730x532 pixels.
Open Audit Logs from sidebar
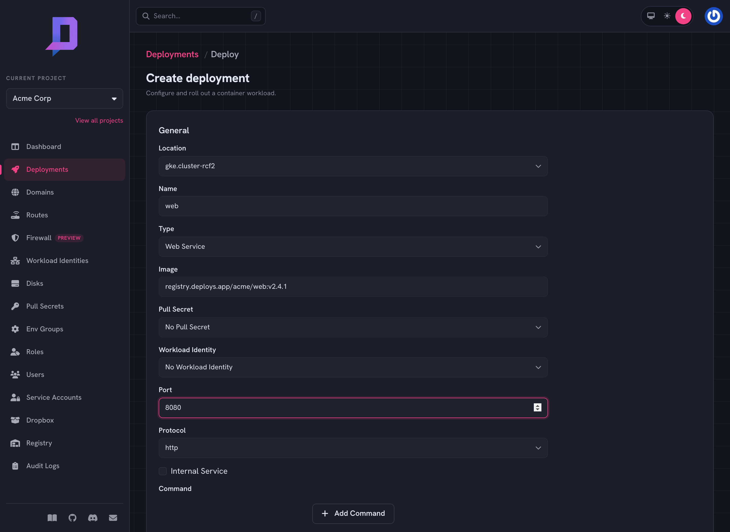[x=64, y=466]
